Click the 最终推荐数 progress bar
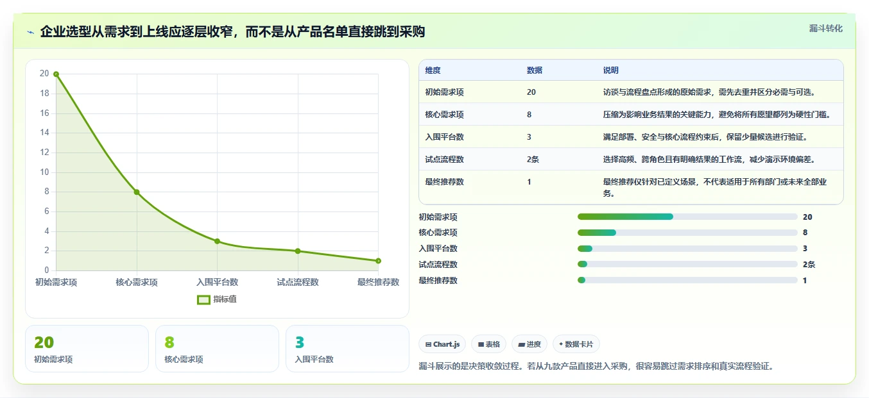The height and width of the screenshot is (398, 869). pyautogui.click(x=687, y=280)
